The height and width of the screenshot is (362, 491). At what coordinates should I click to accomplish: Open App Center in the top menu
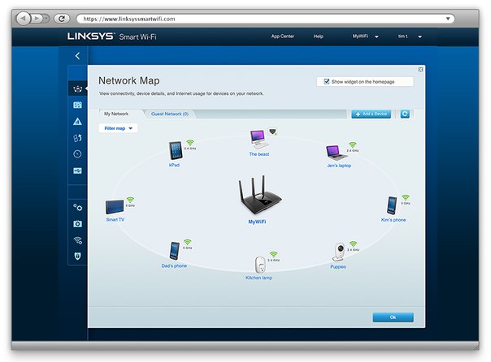pos(281,37)
